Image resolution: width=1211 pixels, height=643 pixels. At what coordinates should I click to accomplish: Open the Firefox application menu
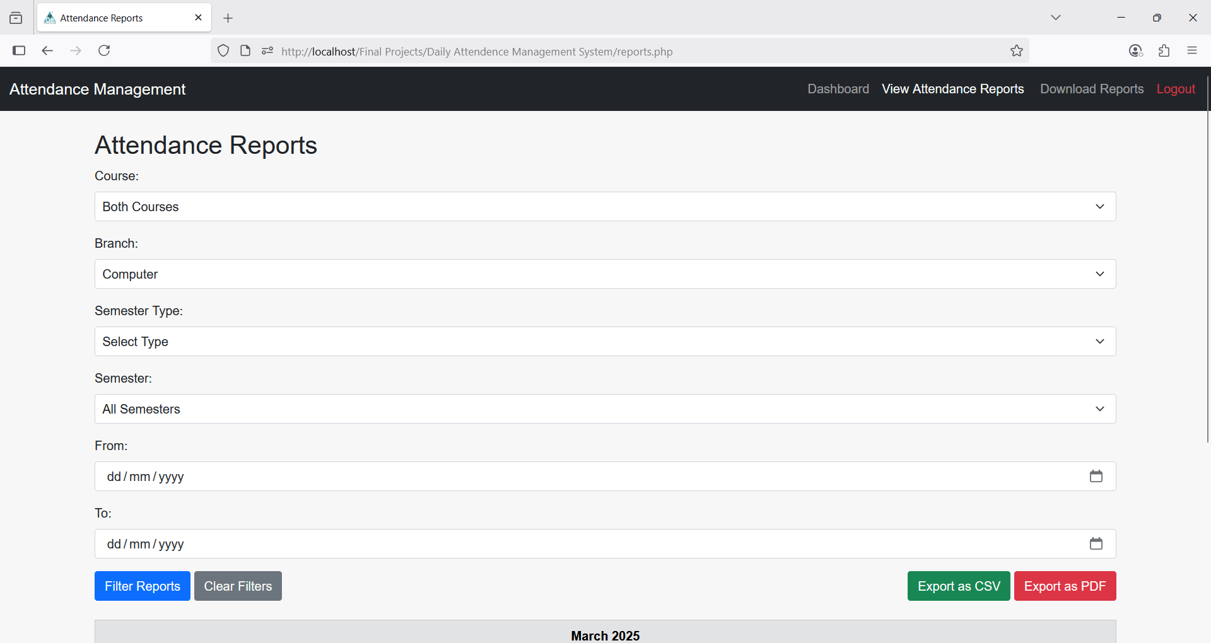(x=1191, y=50)
